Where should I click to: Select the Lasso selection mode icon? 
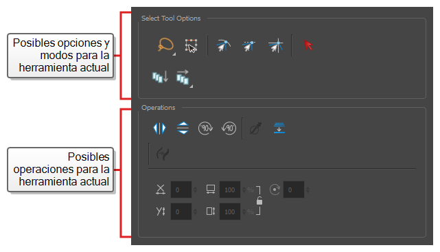pyautogui.click(x=165, y=45)
